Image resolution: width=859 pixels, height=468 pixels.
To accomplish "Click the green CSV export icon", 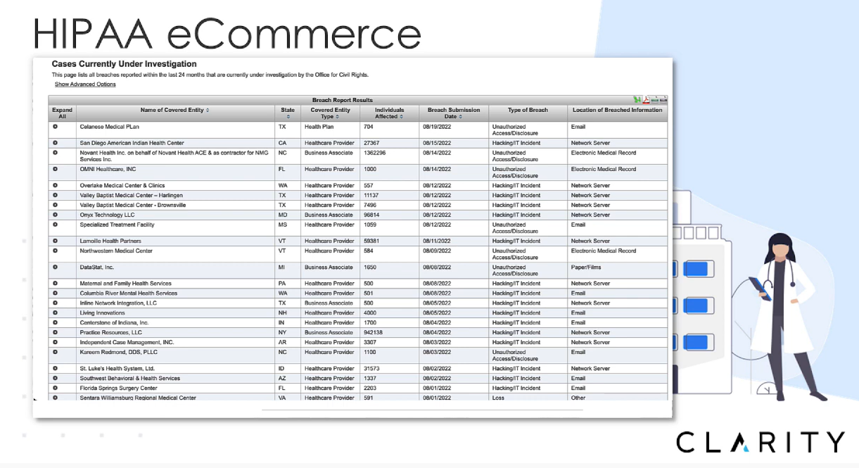I will click(x=655, y=100).
